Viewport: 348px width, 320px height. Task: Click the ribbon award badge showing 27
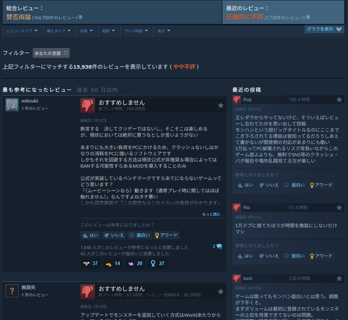pos(157,263)
